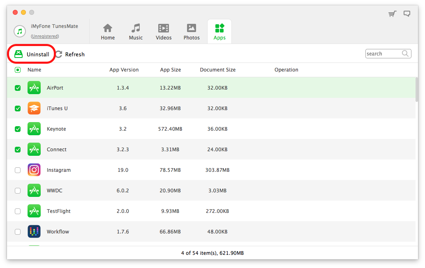Check the Workflow checkbox
Image resolution: width=425 pixels, height=268 pixels.
pos(18,232)
